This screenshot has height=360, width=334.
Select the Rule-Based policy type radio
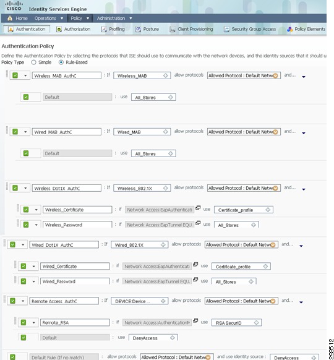[61, 62]
